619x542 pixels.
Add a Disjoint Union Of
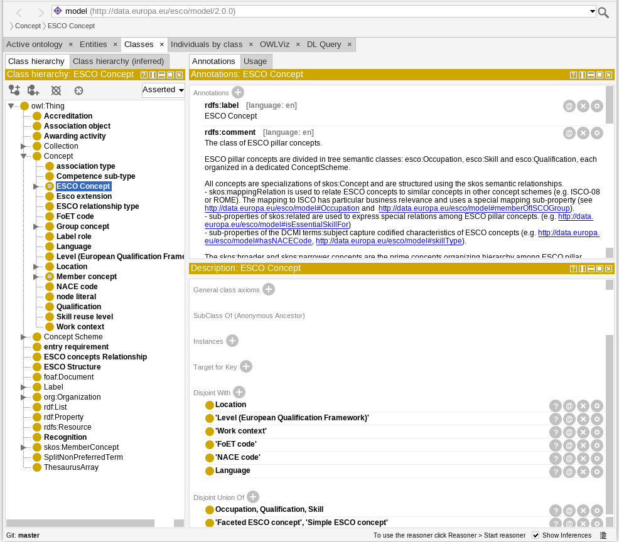253,497
